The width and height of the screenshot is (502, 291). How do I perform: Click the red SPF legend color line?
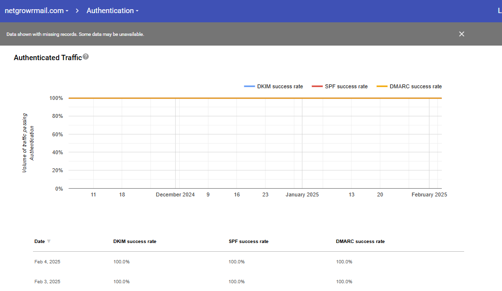click(x=317, y=86)
